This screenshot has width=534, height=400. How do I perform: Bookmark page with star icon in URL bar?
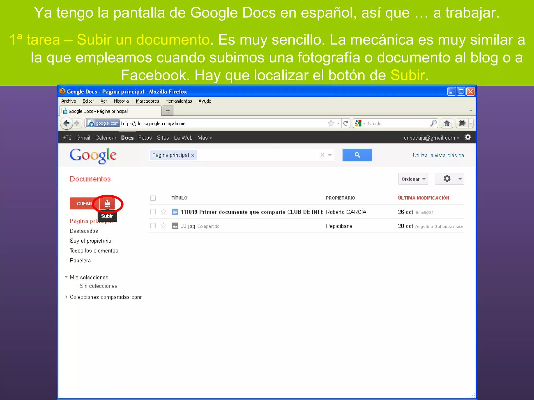331,123
